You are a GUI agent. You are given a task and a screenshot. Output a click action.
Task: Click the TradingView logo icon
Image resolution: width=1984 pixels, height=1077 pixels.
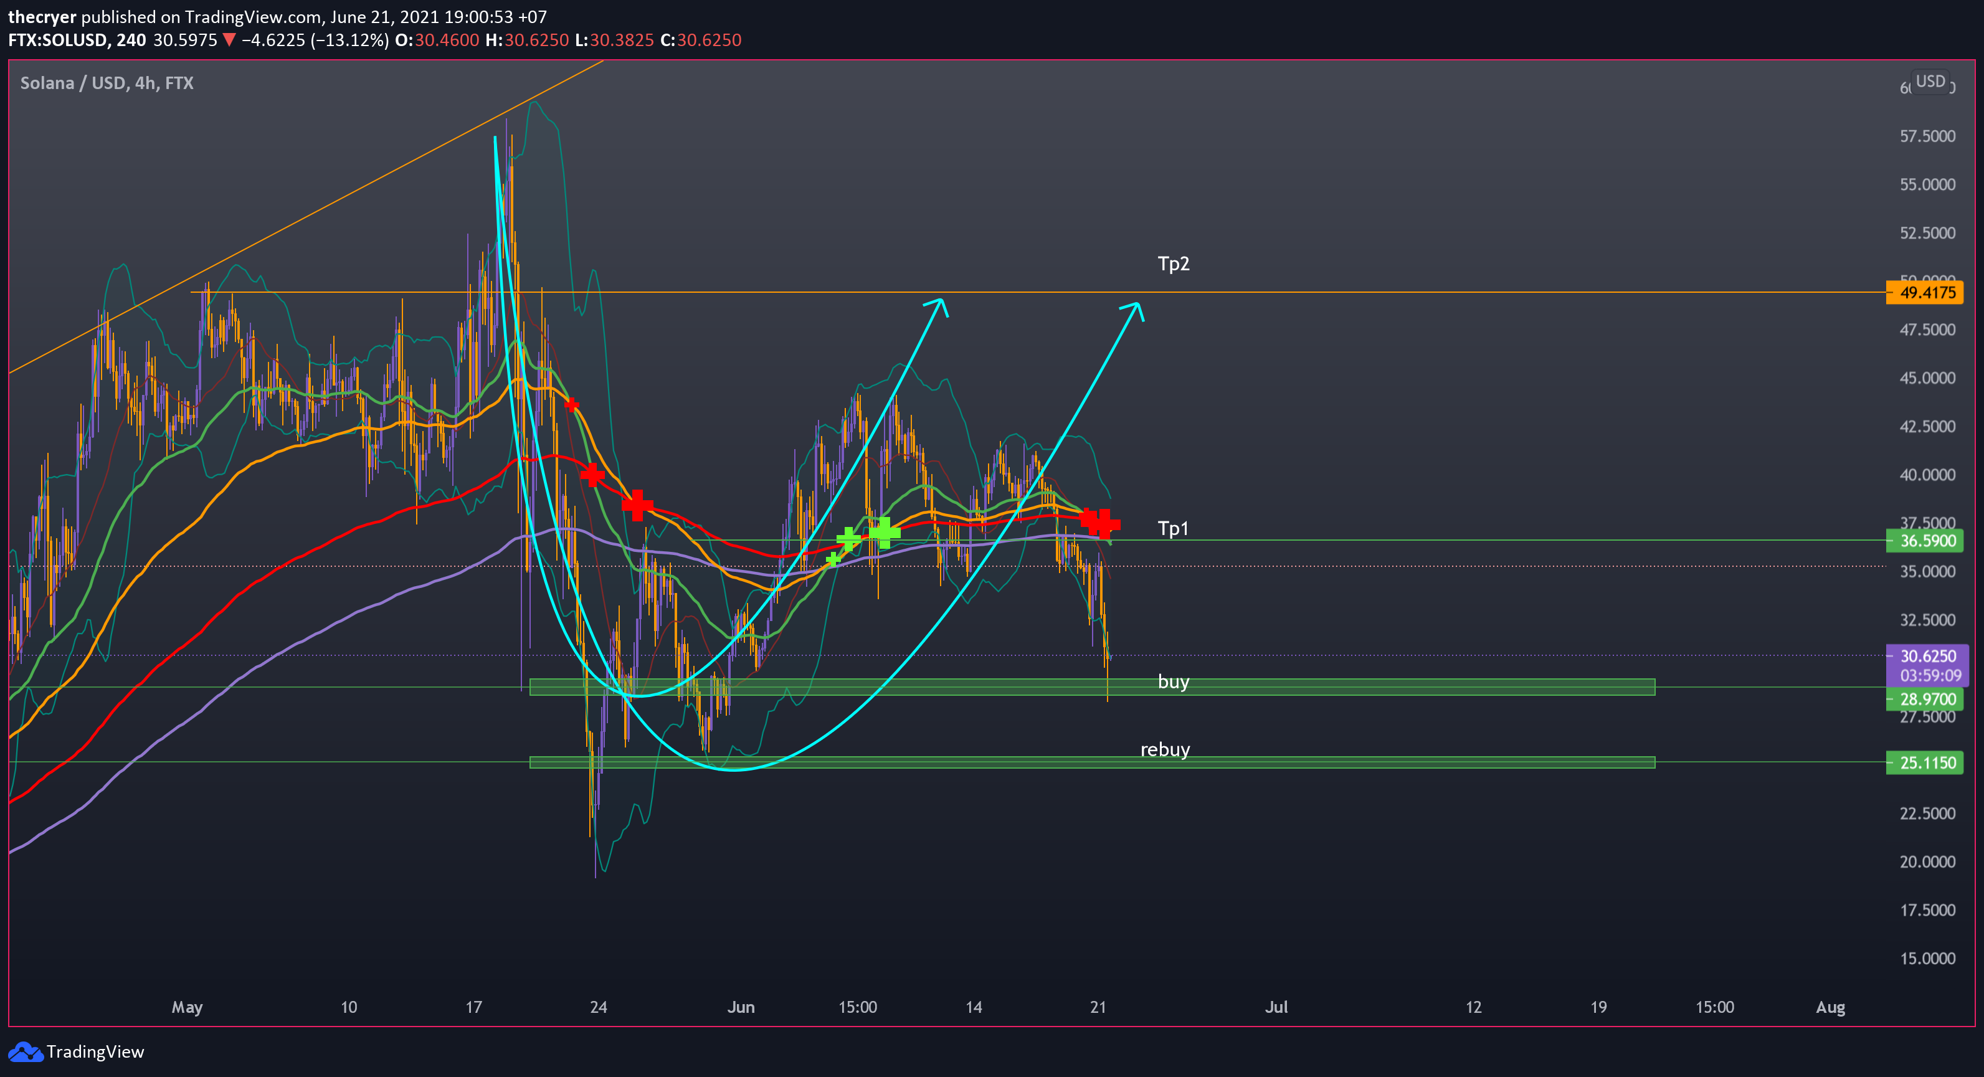(25, 1051)
